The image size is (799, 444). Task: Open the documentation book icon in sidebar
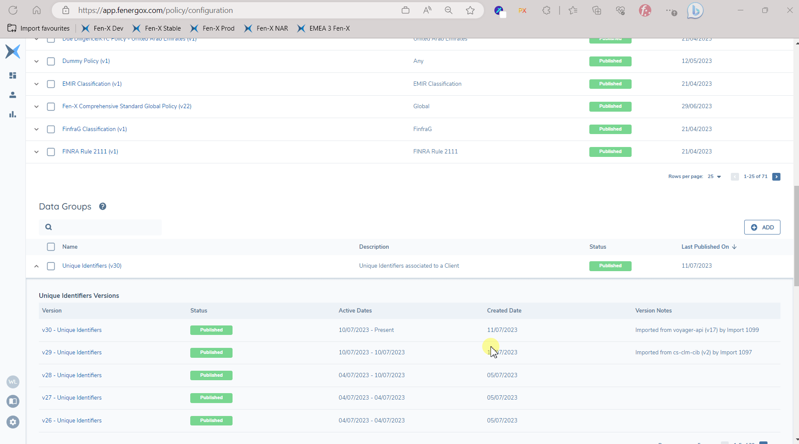13,401
